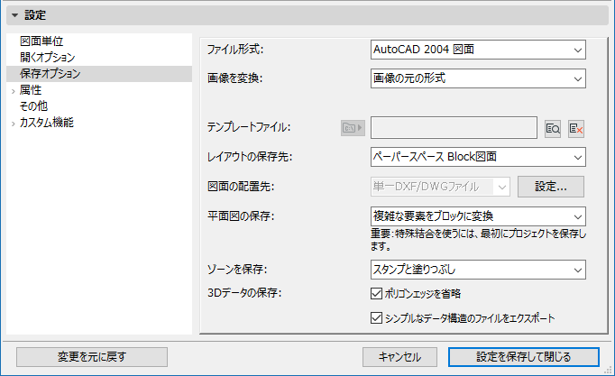615x376 pixels.
Task: Click the ファイル形式 label
Action: (235, 50)
